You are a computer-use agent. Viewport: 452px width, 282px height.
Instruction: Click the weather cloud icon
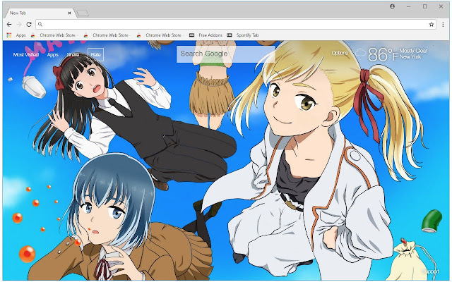pyautogui.click(x=360, y=53)
